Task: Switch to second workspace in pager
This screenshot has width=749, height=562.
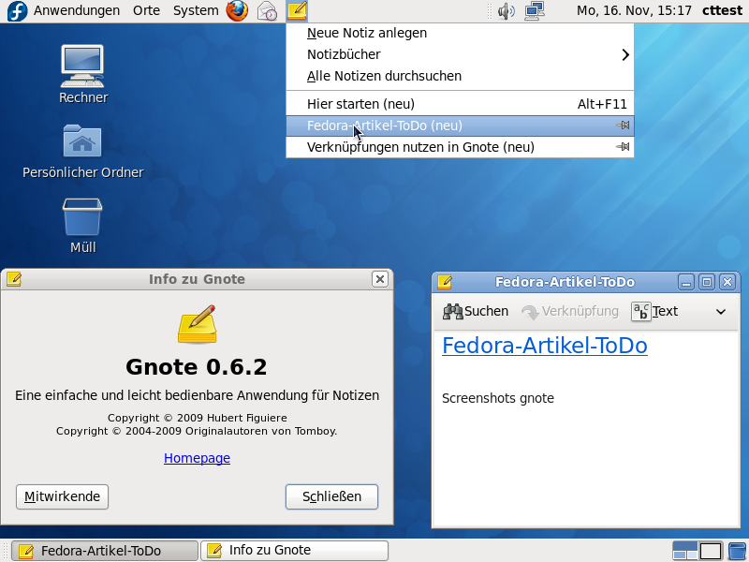Action: point(711,551)
